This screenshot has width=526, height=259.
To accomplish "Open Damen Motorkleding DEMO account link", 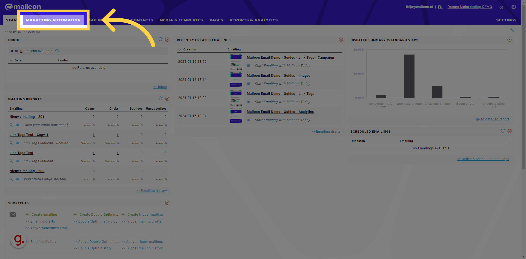I will point(470,7).
